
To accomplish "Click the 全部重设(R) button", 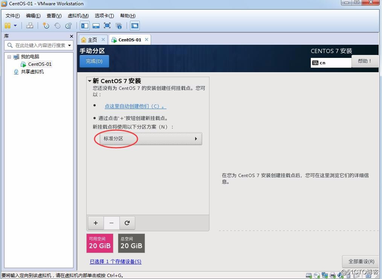I will pos(361,261).
